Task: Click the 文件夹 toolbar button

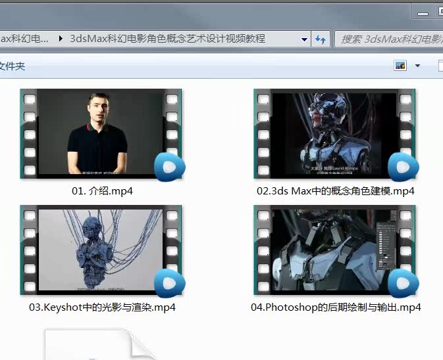Action: pos(12,66)
